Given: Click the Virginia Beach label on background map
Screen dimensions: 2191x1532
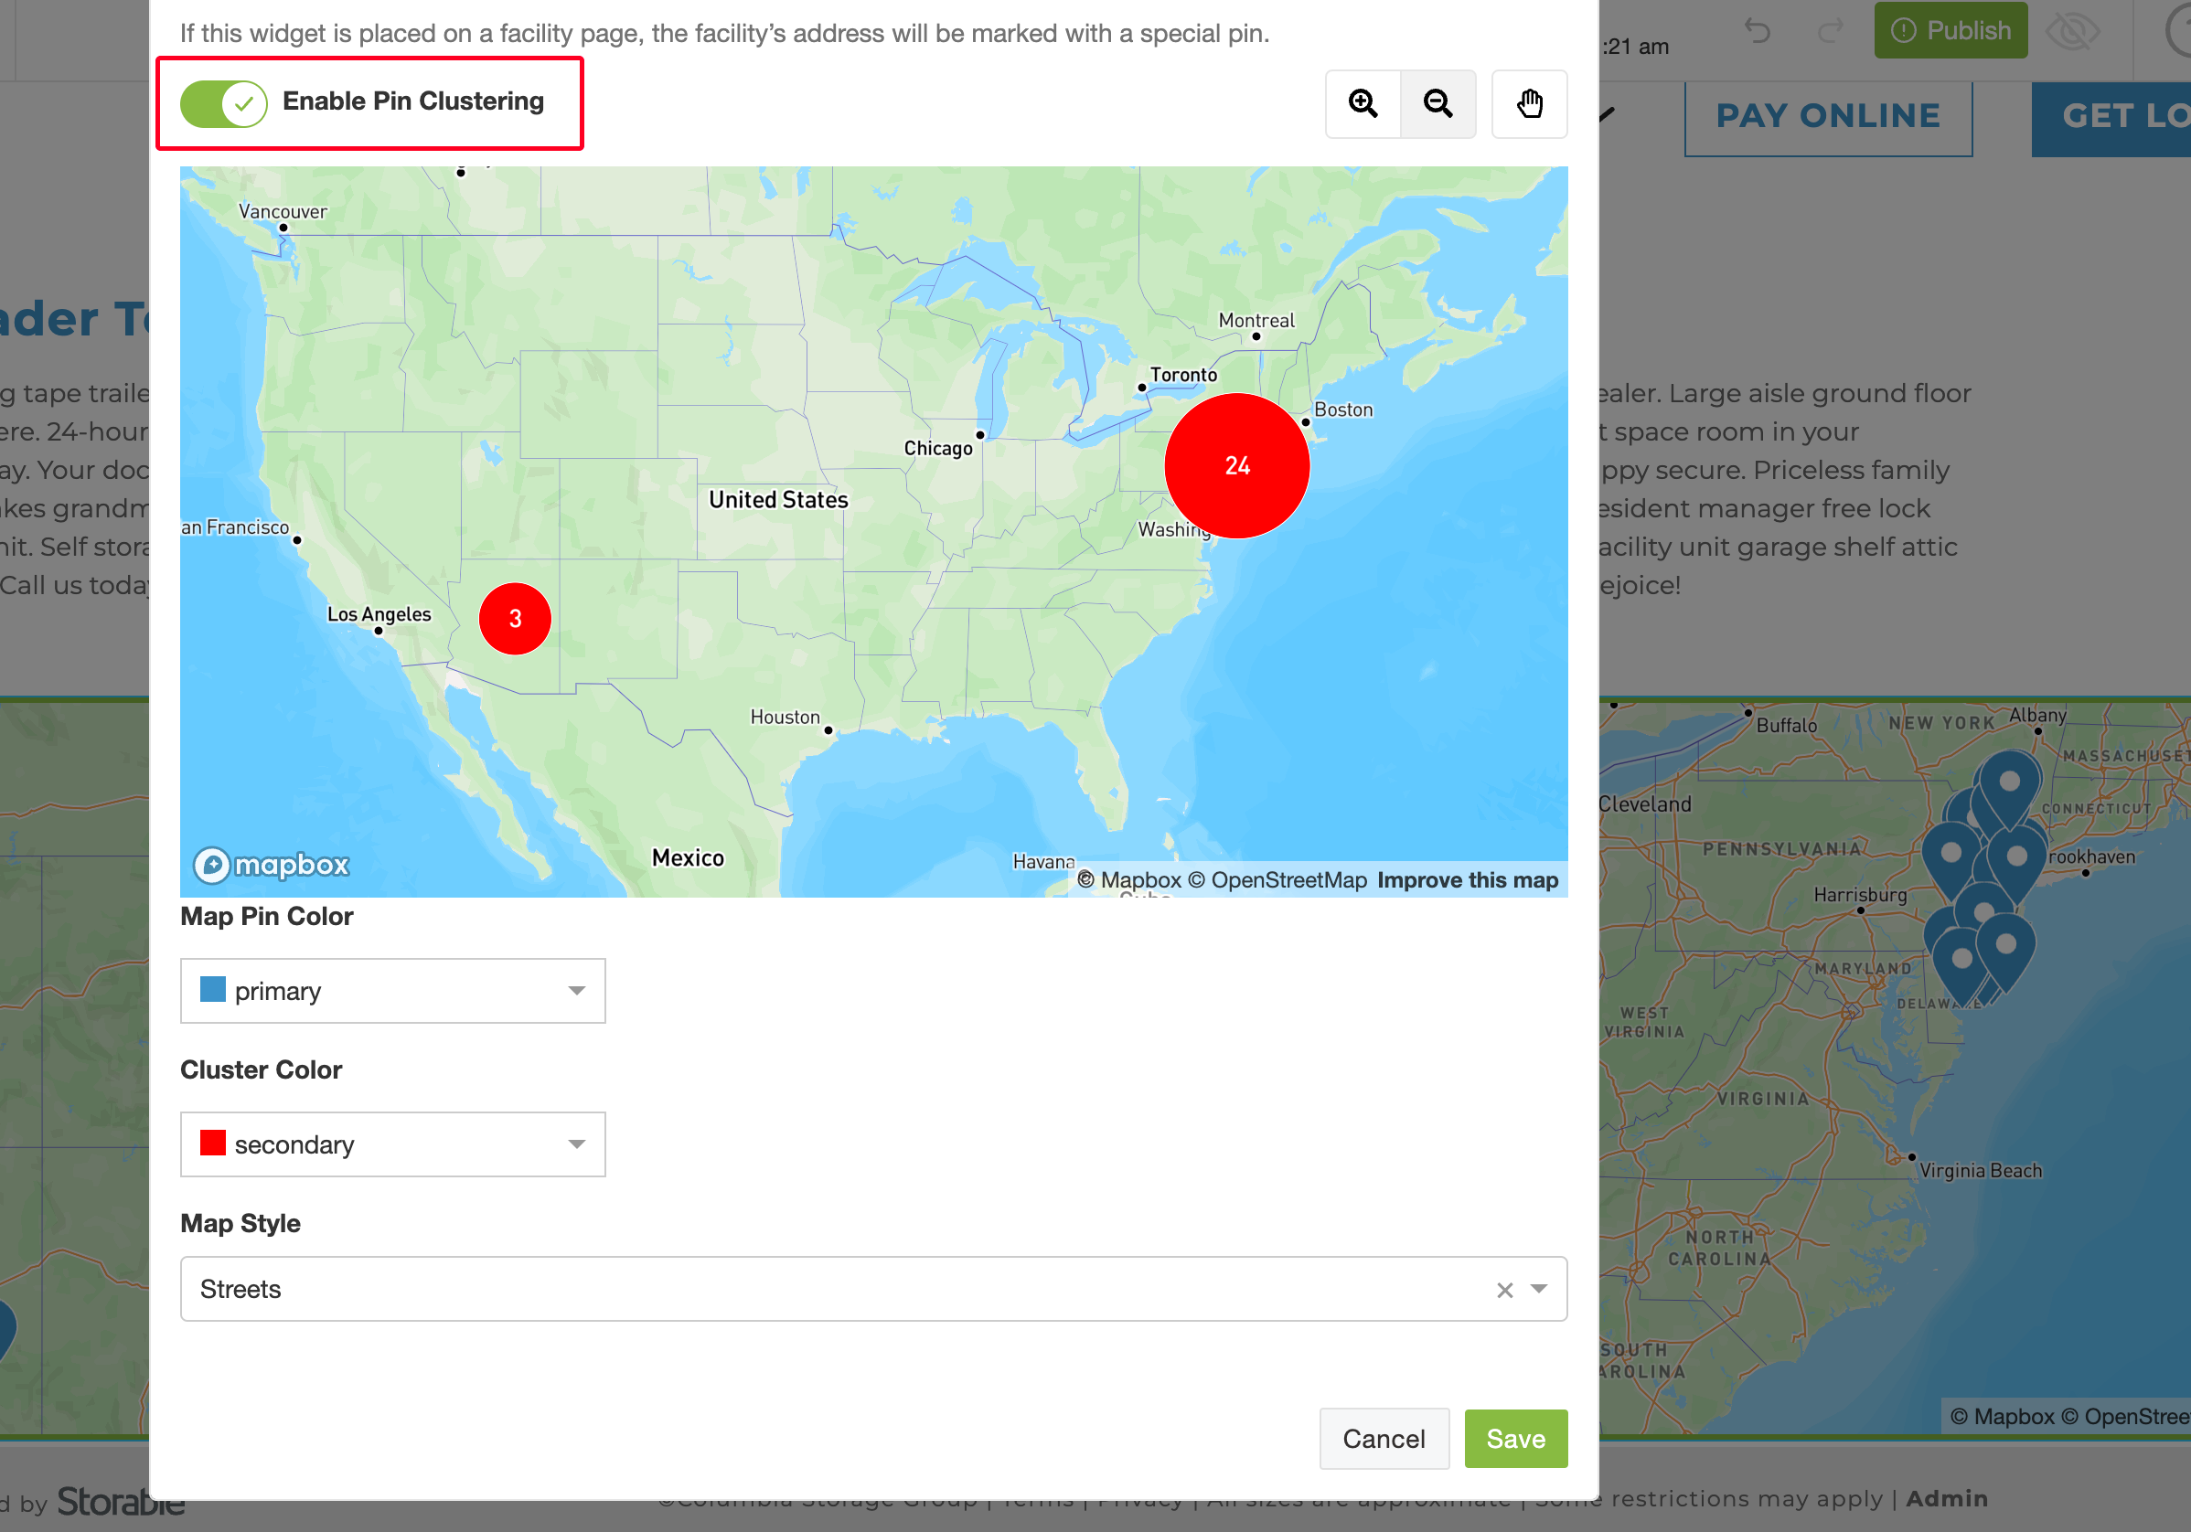Looking at the screenshot, I should tap(1980, 1170).
